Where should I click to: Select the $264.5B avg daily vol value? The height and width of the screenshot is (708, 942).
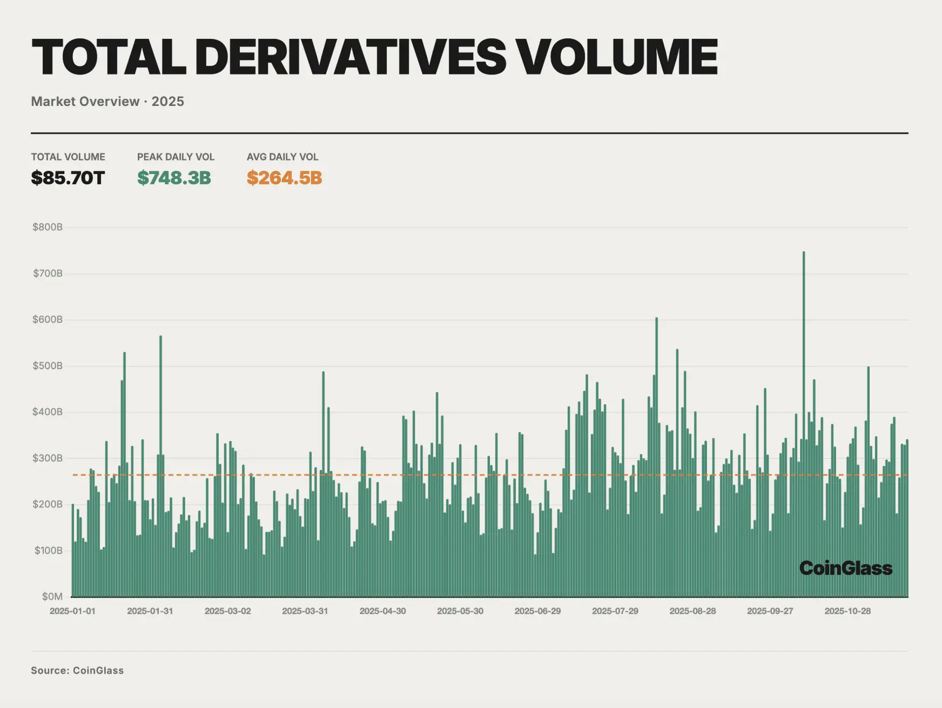pyautogui.click(x=285, y=178)
